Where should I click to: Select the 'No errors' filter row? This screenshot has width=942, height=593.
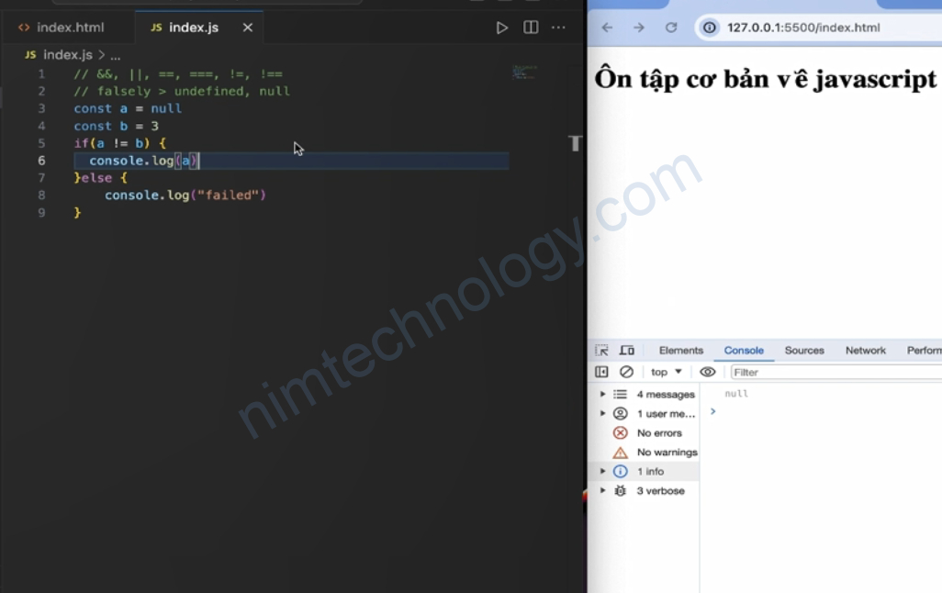coord(658,433)
